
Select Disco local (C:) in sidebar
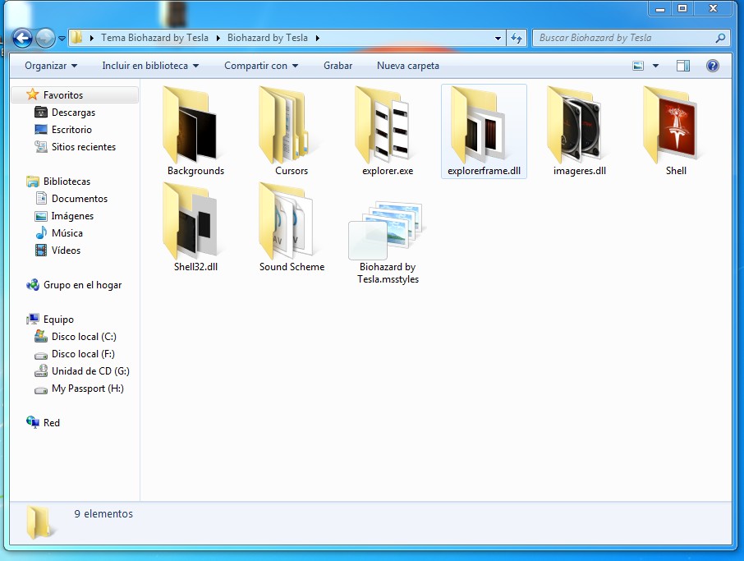click(85, 337)
